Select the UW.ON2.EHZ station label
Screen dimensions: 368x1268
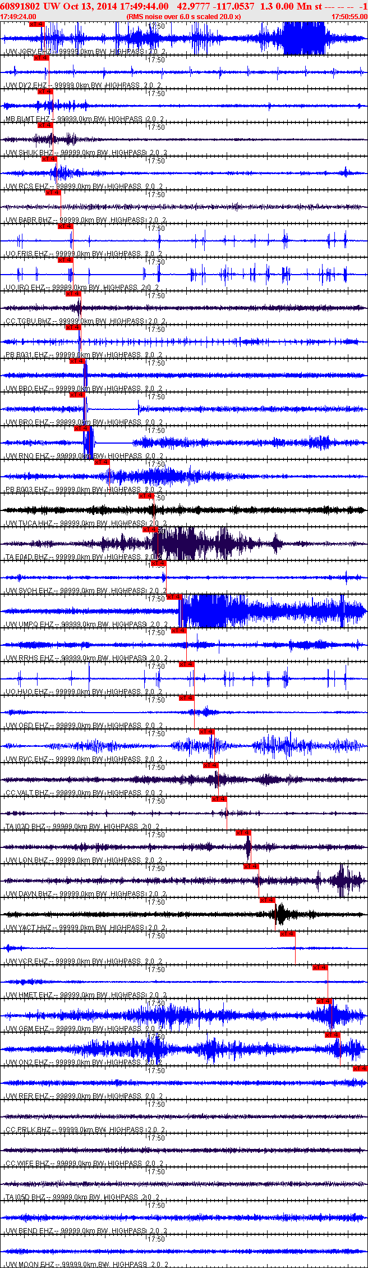tap(27, 1062)
